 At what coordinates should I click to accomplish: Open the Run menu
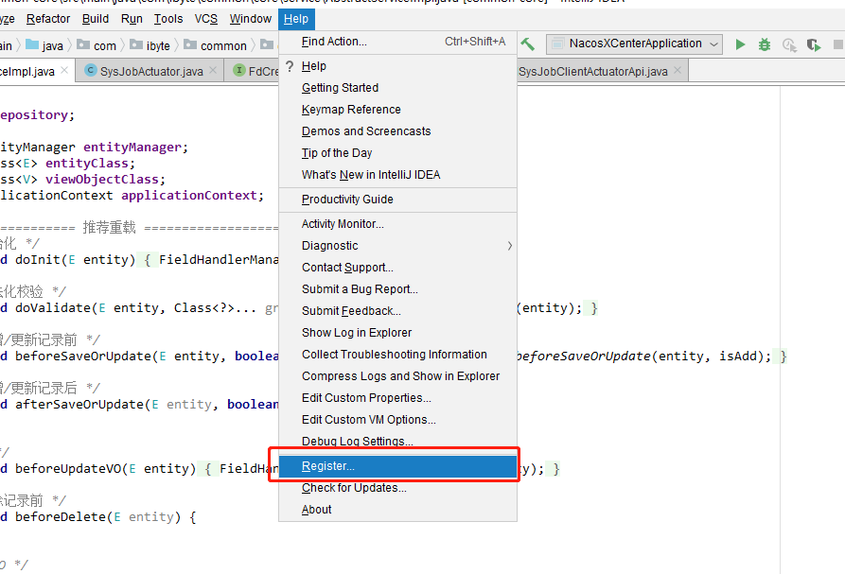(132, 19)
